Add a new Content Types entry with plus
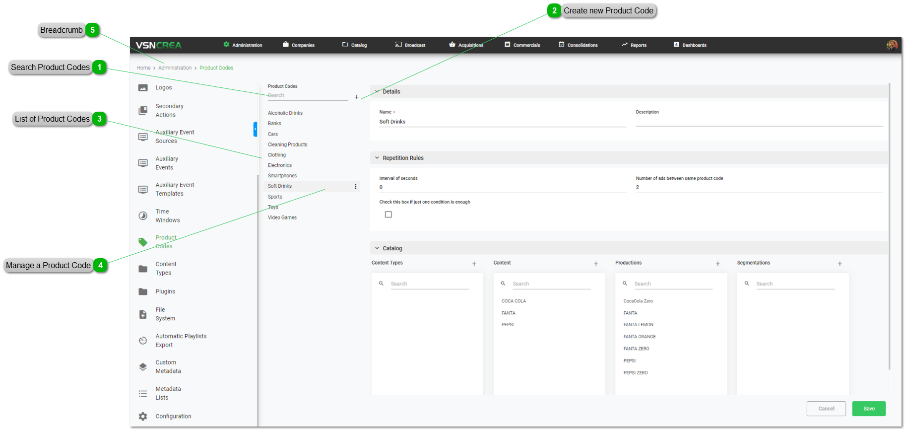Screen dimensions: 906x431 474,264
